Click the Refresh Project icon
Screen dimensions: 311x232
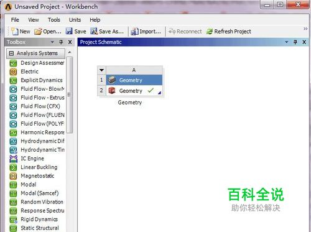(x=210, y=32)
